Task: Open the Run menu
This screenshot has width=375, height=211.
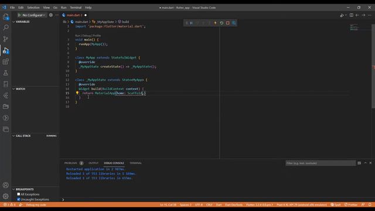Action: tap(63, 8)
